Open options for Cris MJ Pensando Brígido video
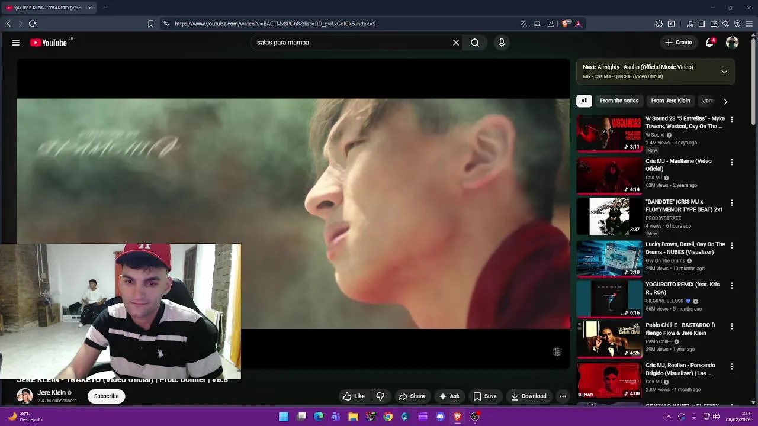Viewport: 758px width, 426px height. click(x=732, y=367)
